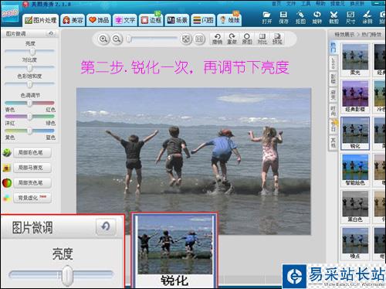Open the 文字 tab
This screenshot has height=289, width=386.
(x=125, y=20)
